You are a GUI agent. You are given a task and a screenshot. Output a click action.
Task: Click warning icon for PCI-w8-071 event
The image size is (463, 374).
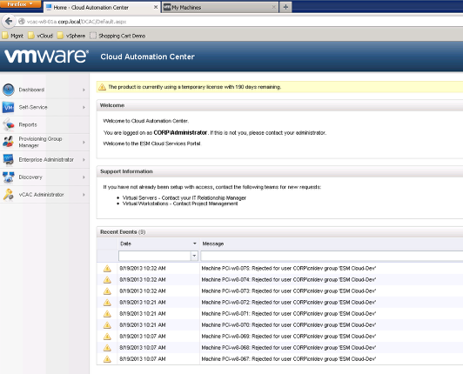coord(107,313)
